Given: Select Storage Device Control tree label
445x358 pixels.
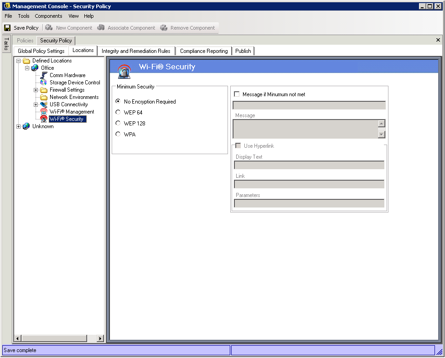Looking at the screenshot, I should point(75,83).
